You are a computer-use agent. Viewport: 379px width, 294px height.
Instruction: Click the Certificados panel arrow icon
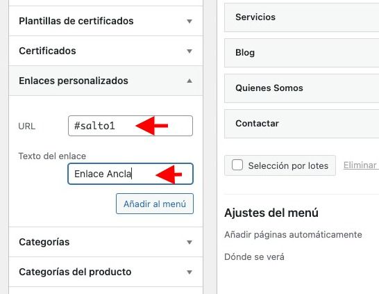point(189,51)
